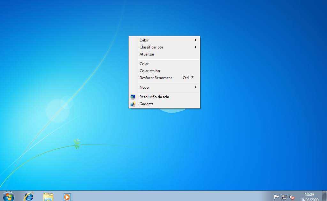The height and width of the screenshot is (201, 327).
Task: Expand the Classificar por submenu arrow
Action: tap(196, 47)
